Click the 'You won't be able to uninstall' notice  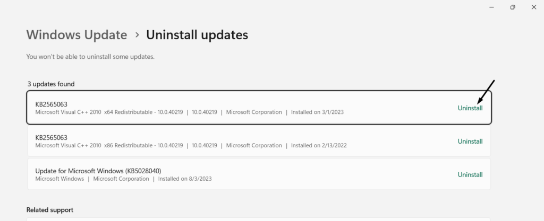90,56
